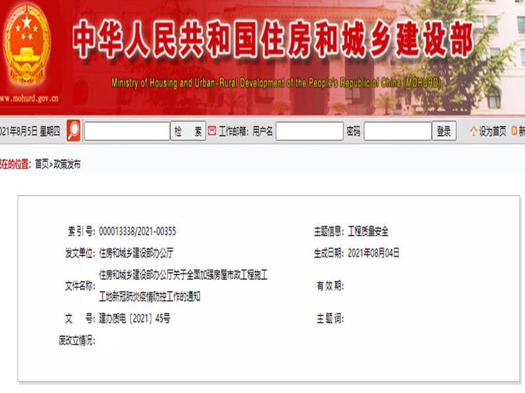Image resolution: width=525 pixels, height=393 pixels.
Task: Click the issuer text 住房和城乡建设部办公厅
Action: [136, 253]
